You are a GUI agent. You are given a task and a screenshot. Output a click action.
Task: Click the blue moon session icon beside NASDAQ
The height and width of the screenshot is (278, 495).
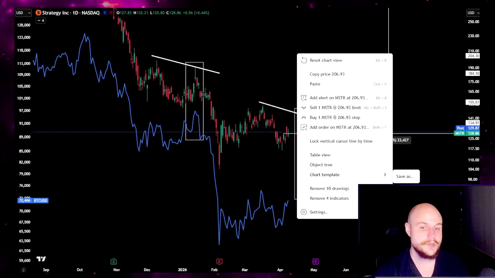[105, 13]
